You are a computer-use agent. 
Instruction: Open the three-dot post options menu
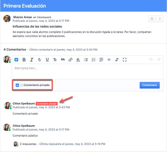pyautogui.click(x=160, y=19)
